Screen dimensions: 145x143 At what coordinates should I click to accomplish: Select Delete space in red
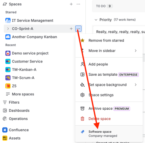pos(109,119)
